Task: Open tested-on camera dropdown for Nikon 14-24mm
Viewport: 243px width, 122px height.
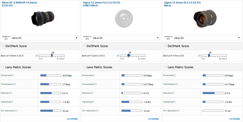Action: [x=45, y=38]
